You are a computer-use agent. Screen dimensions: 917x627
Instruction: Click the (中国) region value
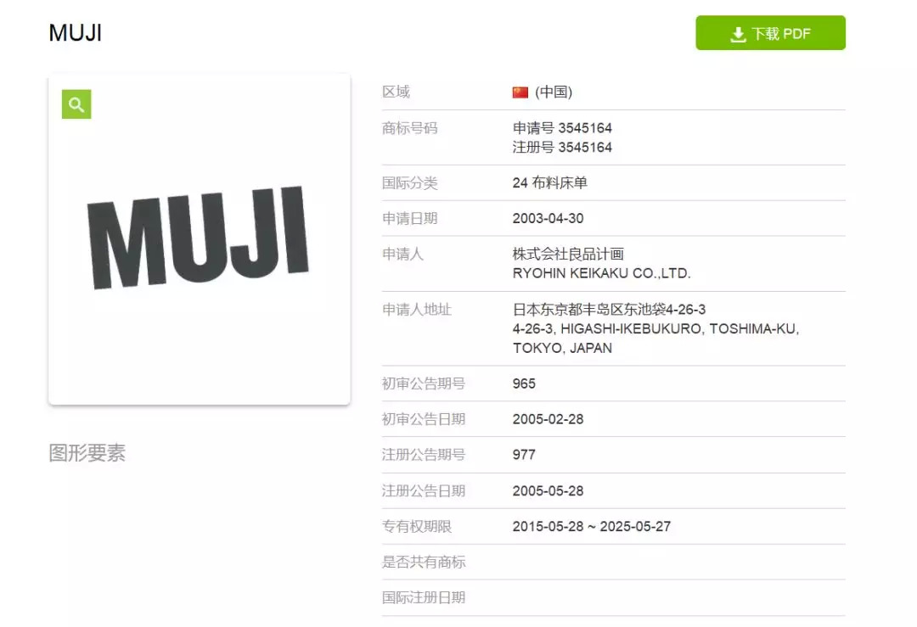pos(554,92)
